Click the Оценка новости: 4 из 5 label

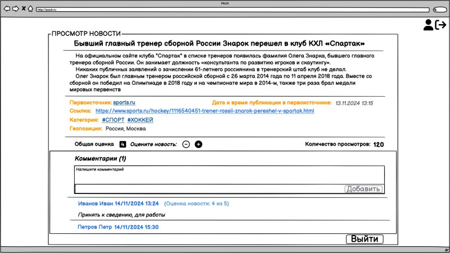coord(196,204)
